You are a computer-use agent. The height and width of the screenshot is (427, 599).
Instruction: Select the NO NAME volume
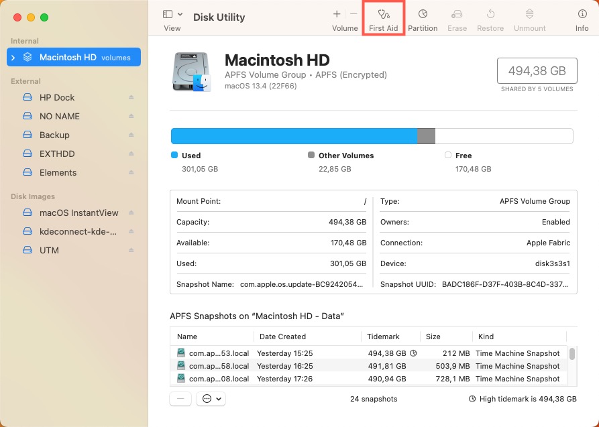pos(59,116)
